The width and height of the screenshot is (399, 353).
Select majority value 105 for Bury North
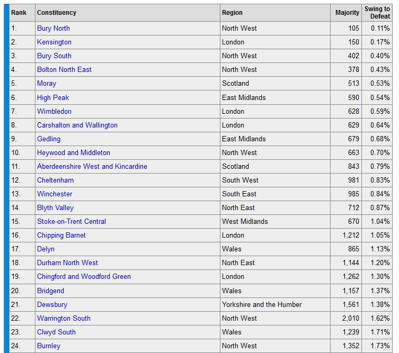tap(353, 28)
